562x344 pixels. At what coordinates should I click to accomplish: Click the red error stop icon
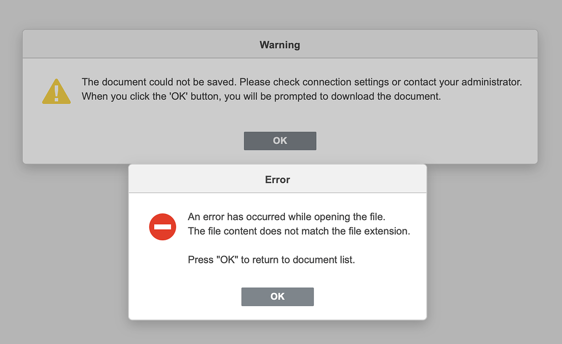click(162, 227)
